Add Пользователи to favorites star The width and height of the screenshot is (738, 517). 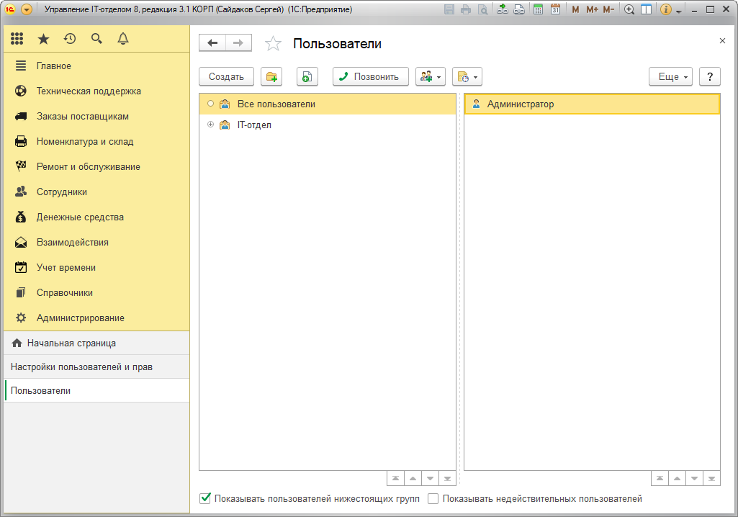273,43
